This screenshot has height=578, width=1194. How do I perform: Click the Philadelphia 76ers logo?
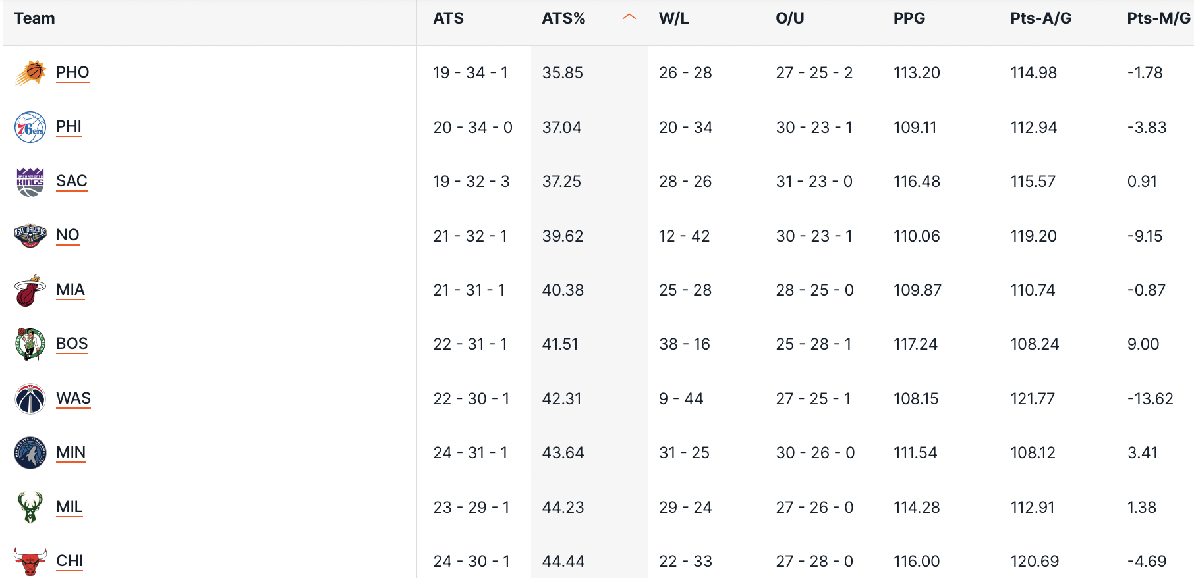(30, 127)
